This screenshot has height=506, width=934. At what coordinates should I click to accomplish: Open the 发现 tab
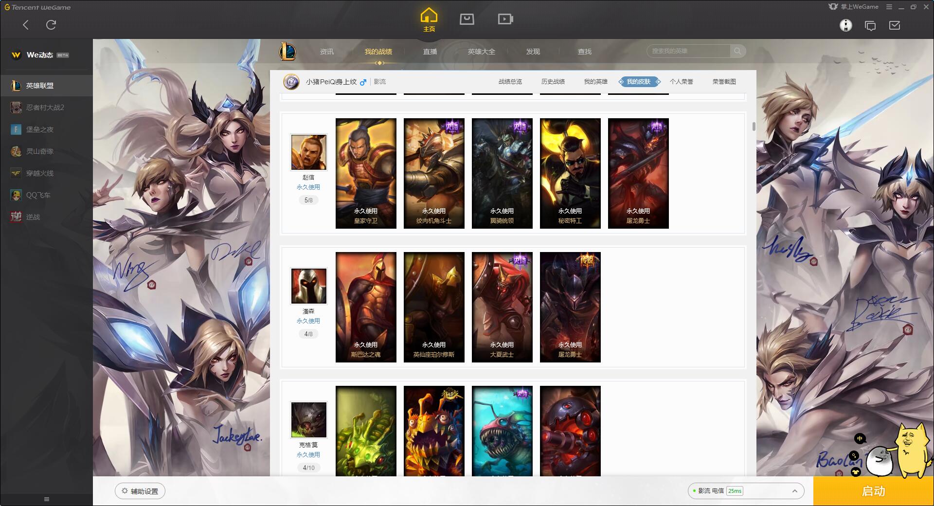point(533,52)
